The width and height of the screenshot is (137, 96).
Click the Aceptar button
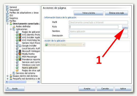tap(87, 89)
